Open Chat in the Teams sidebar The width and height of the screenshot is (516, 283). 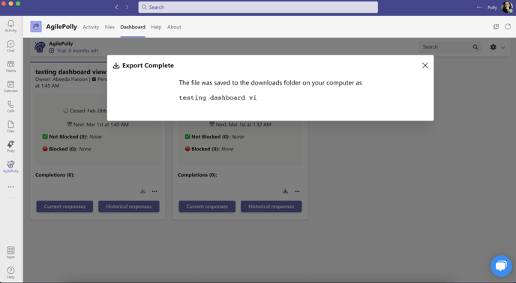click(10, 46)
